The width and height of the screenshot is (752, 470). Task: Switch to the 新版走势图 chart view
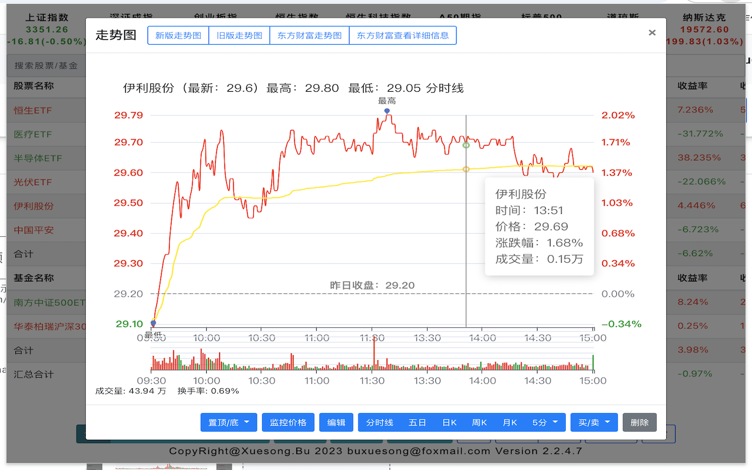click(178, 35)
